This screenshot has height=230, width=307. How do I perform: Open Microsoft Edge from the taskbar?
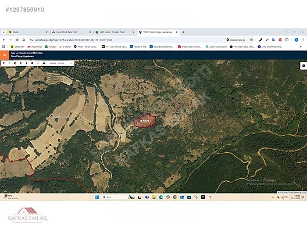click(161, 197)
